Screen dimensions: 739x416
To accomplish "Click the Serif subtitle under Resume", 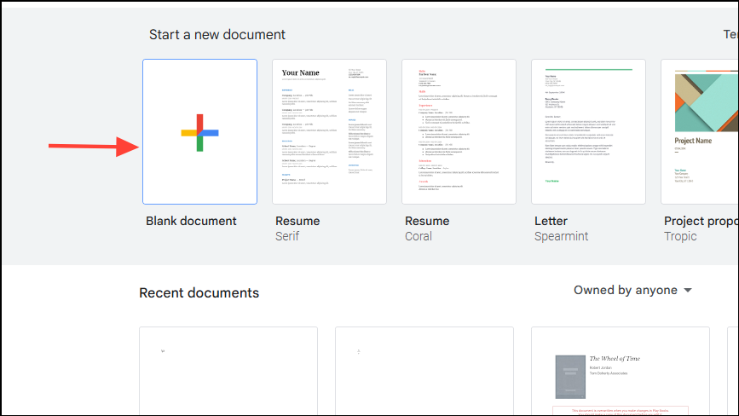I will click(287, 236).
